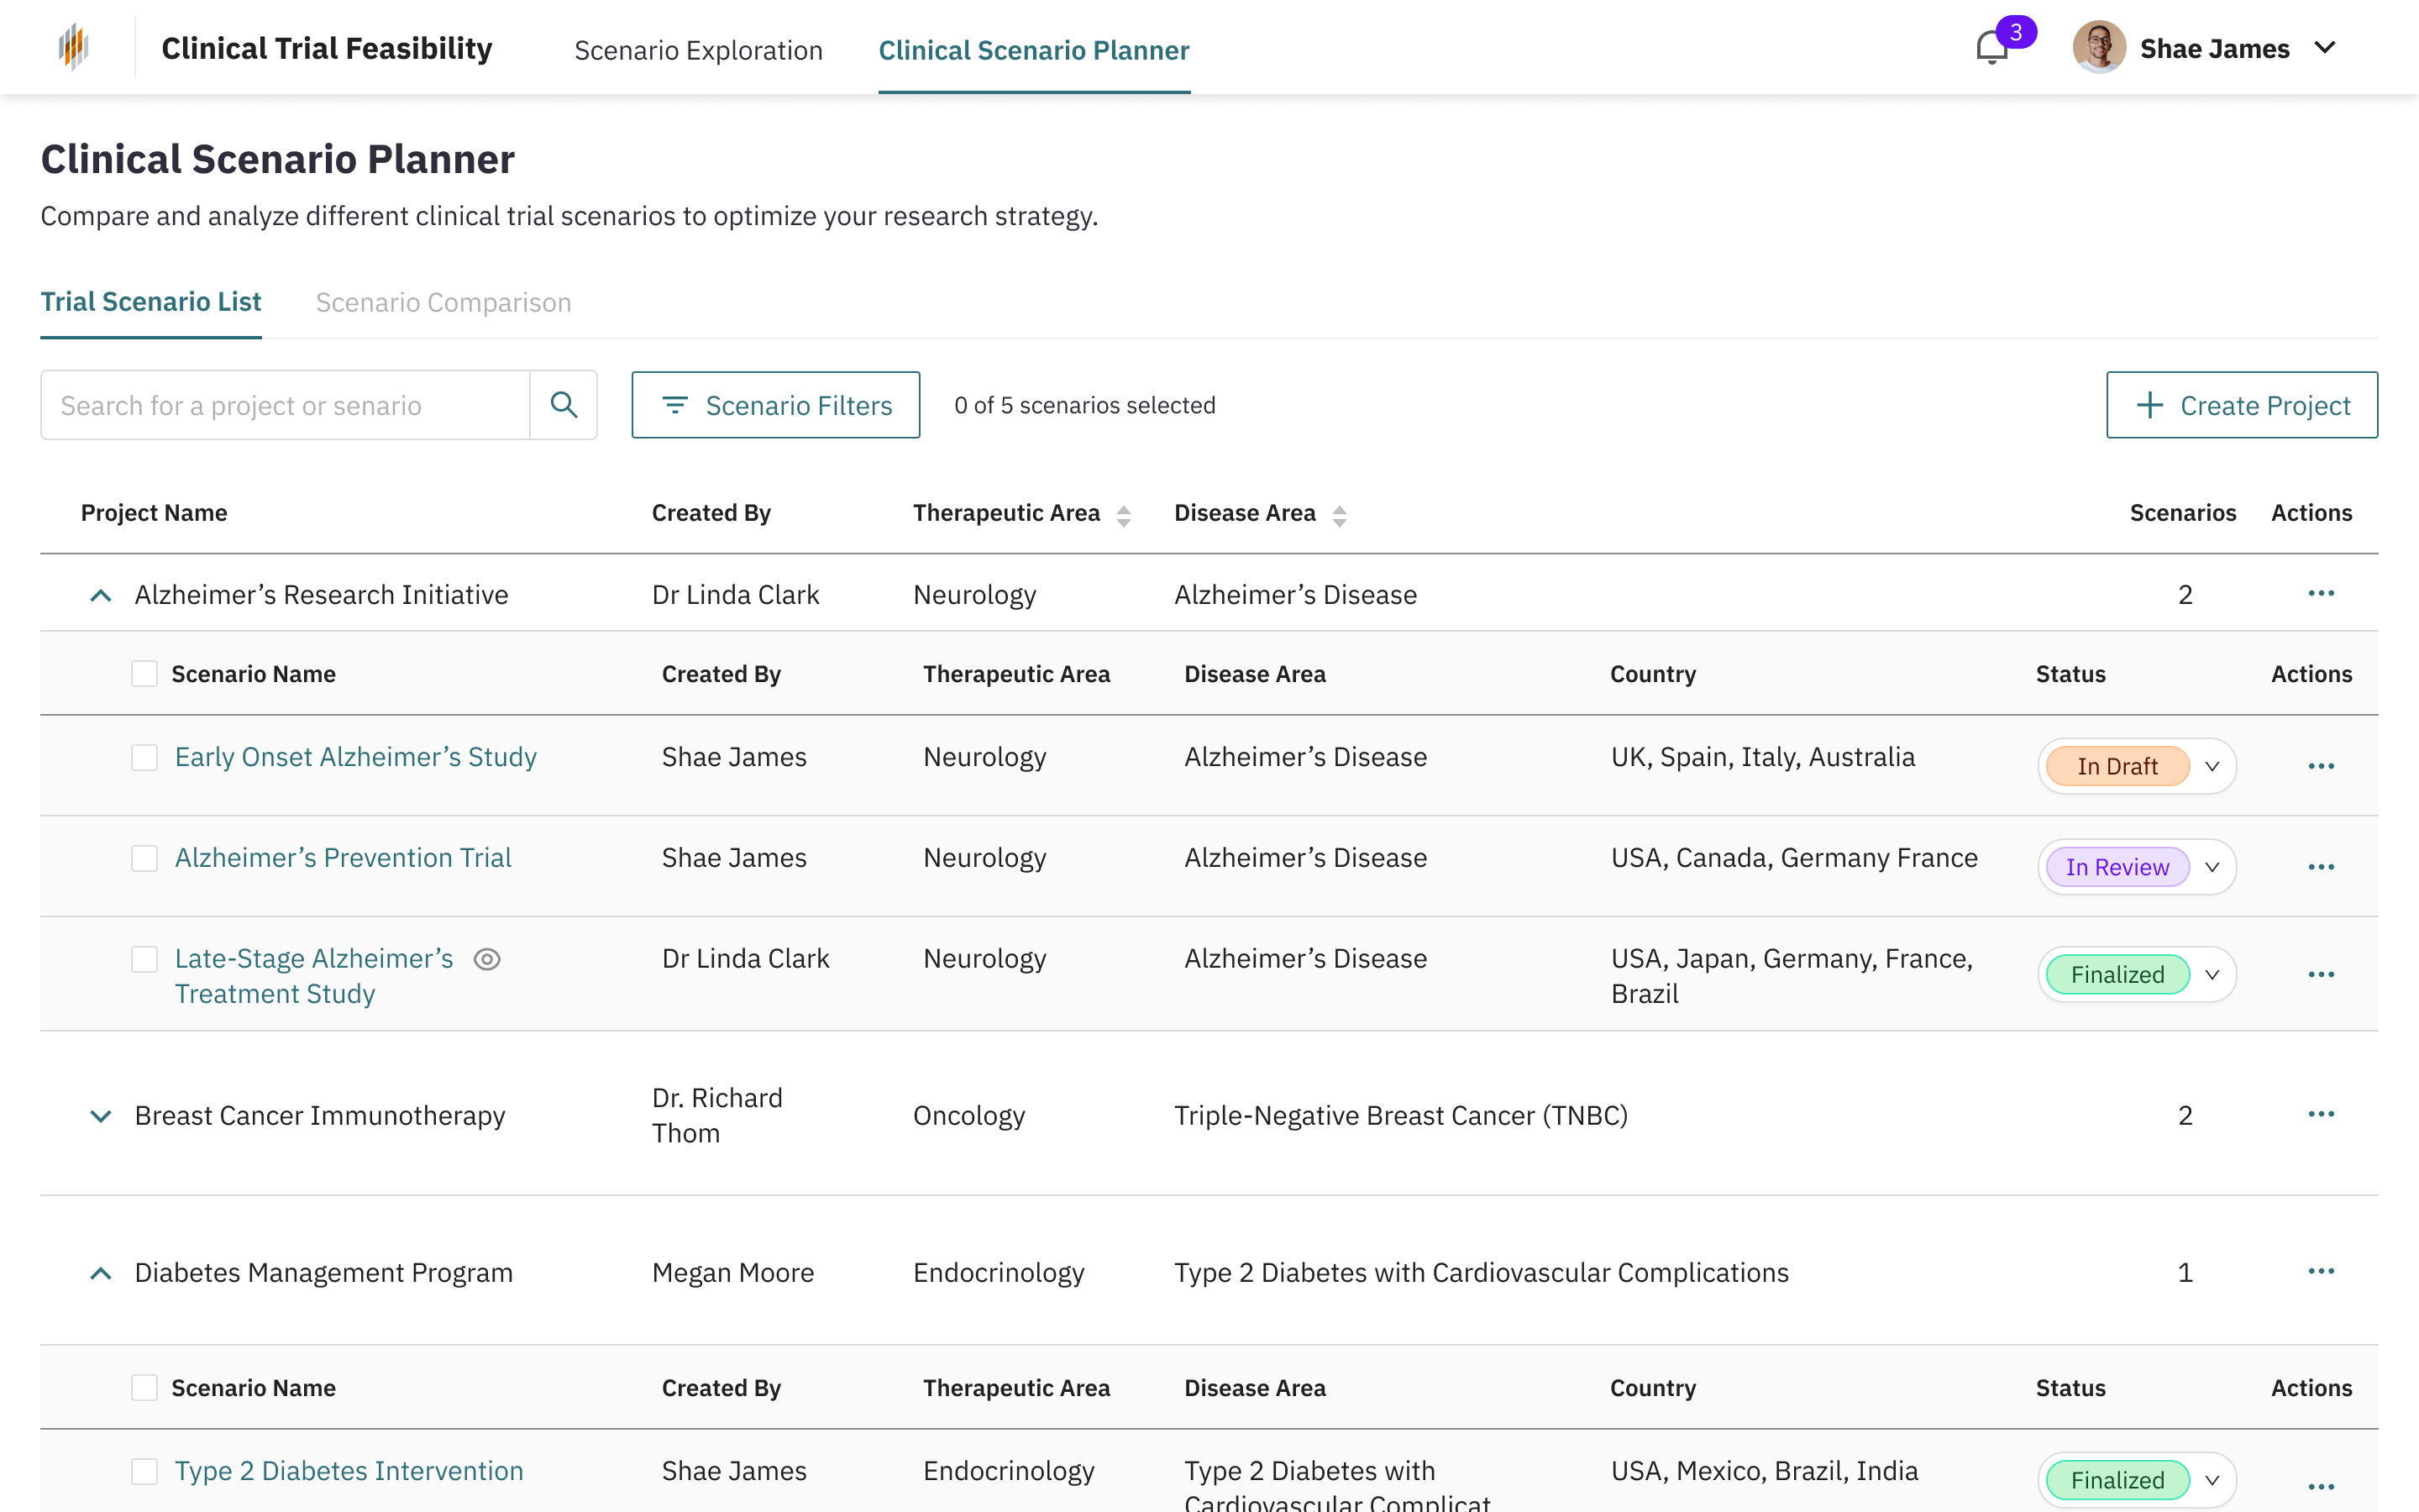
Task: Open actions menu for Early Onset Alzheimer's Study
Action: pyautogui.click(x=2320, y=767)
